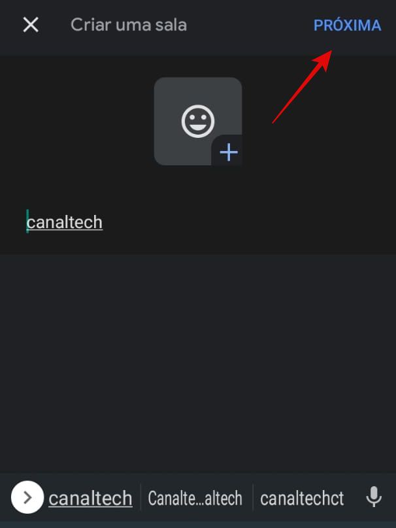Tap the Criar uma sala header title
396x528 pixels.
(129, 25)
